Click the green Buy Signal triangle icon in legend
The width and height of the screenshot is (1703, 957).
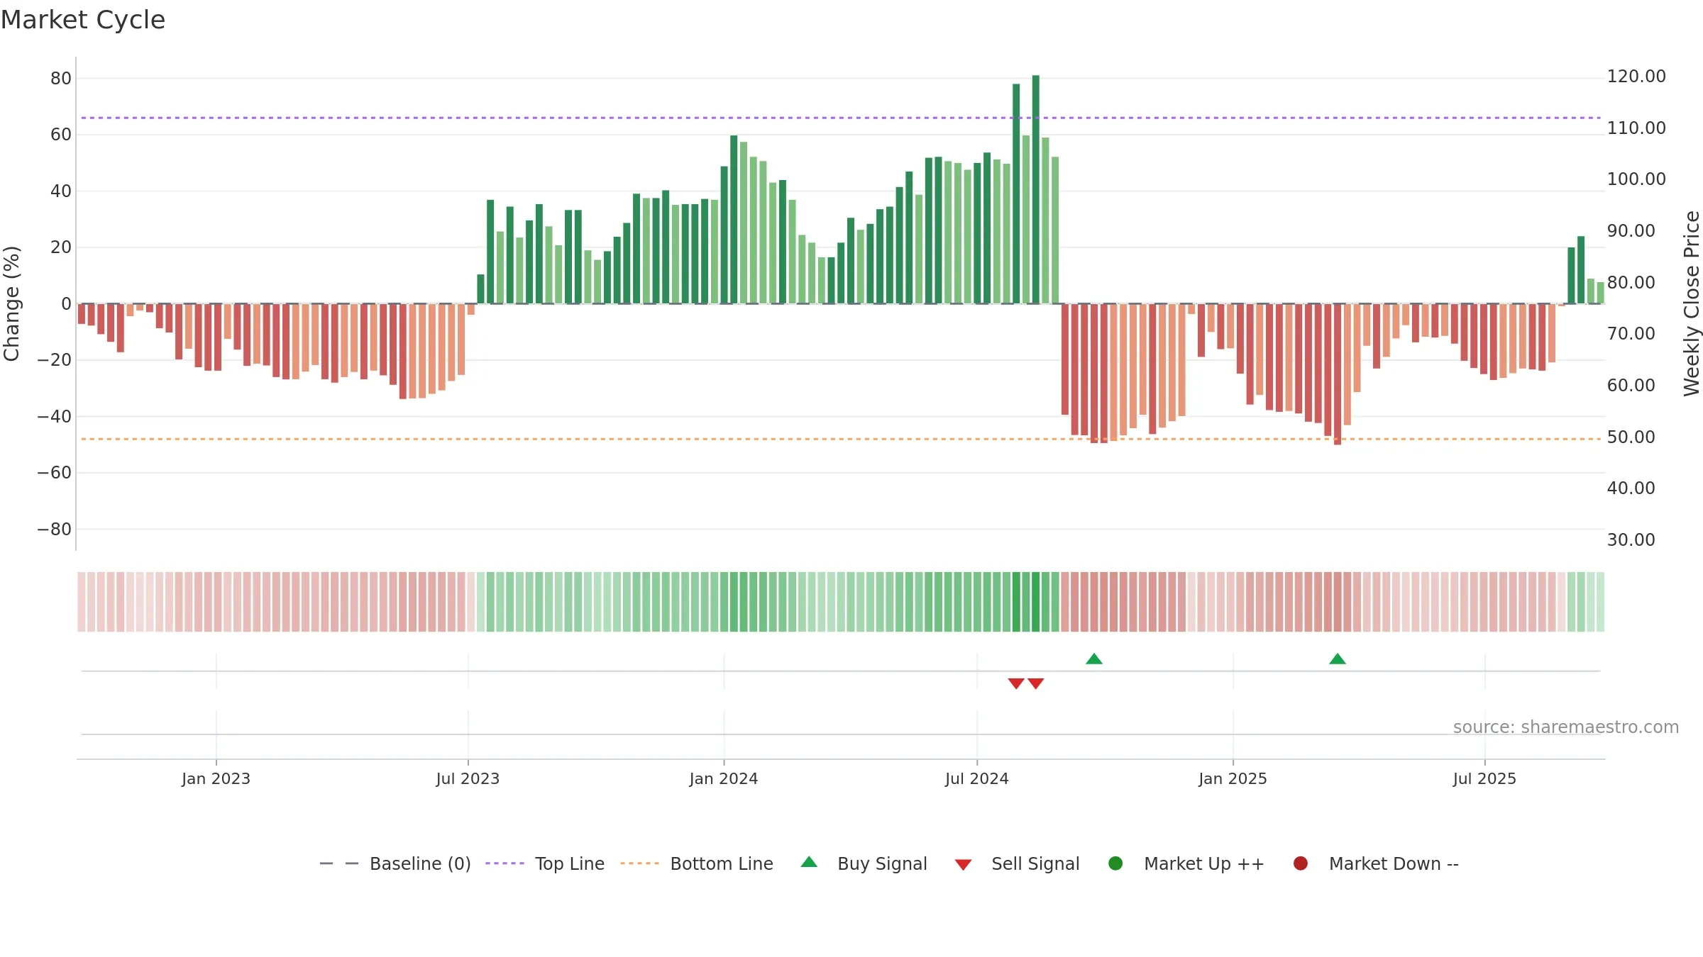[809, 862]
